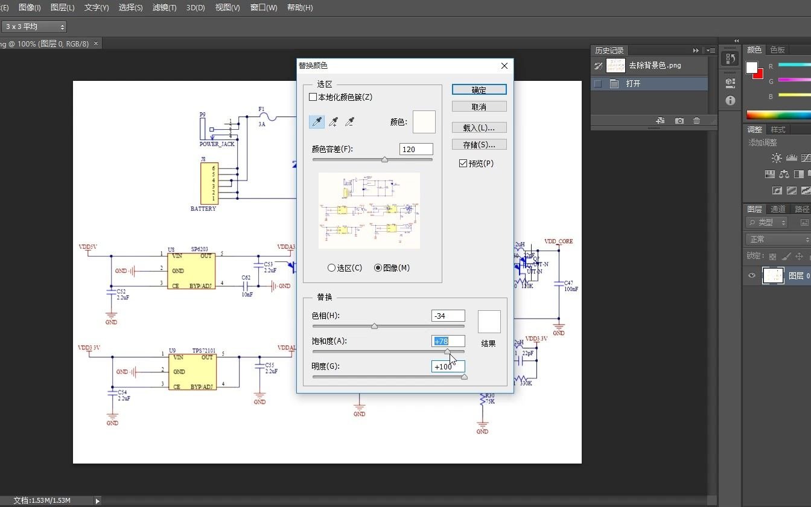Click the 图层 0 layer thumbnail
The height and width of the screenshot is (507, 811).
pyautogui.click(x=774, y=276)
